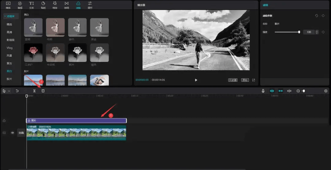Select the 胶片 category in the sidebar
The image size is (331, 170).
tap(9, 79)
